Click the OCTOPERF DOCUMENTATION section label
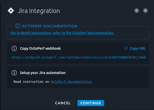Viewport: 154px width, 110px height. pos(50,26)
